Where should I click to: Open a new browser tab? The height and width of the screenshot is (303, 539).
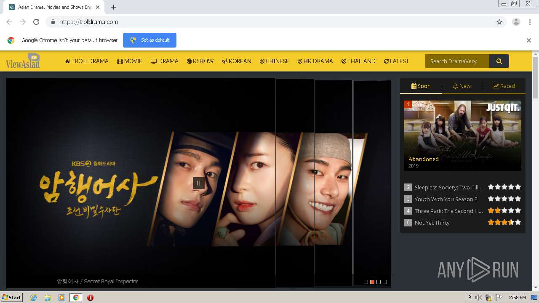(x=114, y=7)
